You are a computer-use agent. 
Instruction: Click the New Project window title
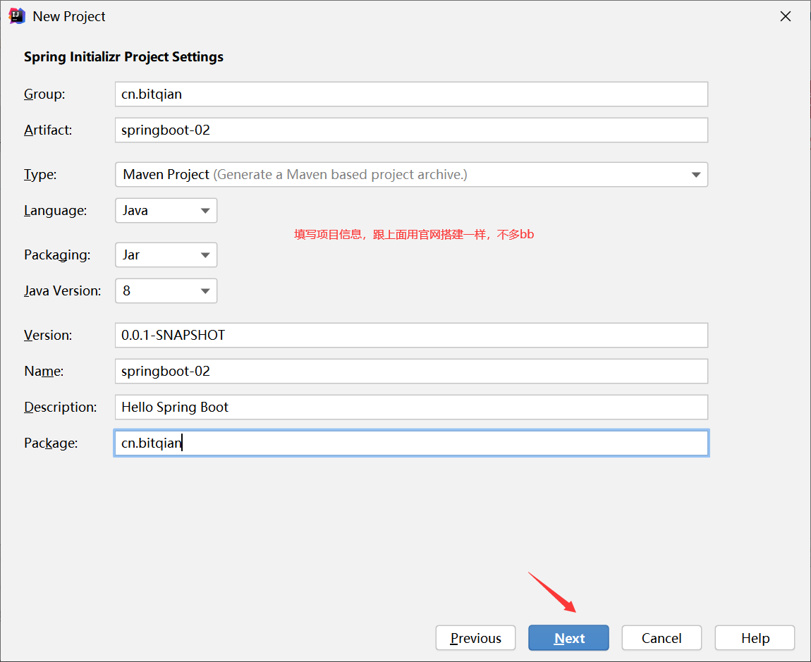pos(69,16)
